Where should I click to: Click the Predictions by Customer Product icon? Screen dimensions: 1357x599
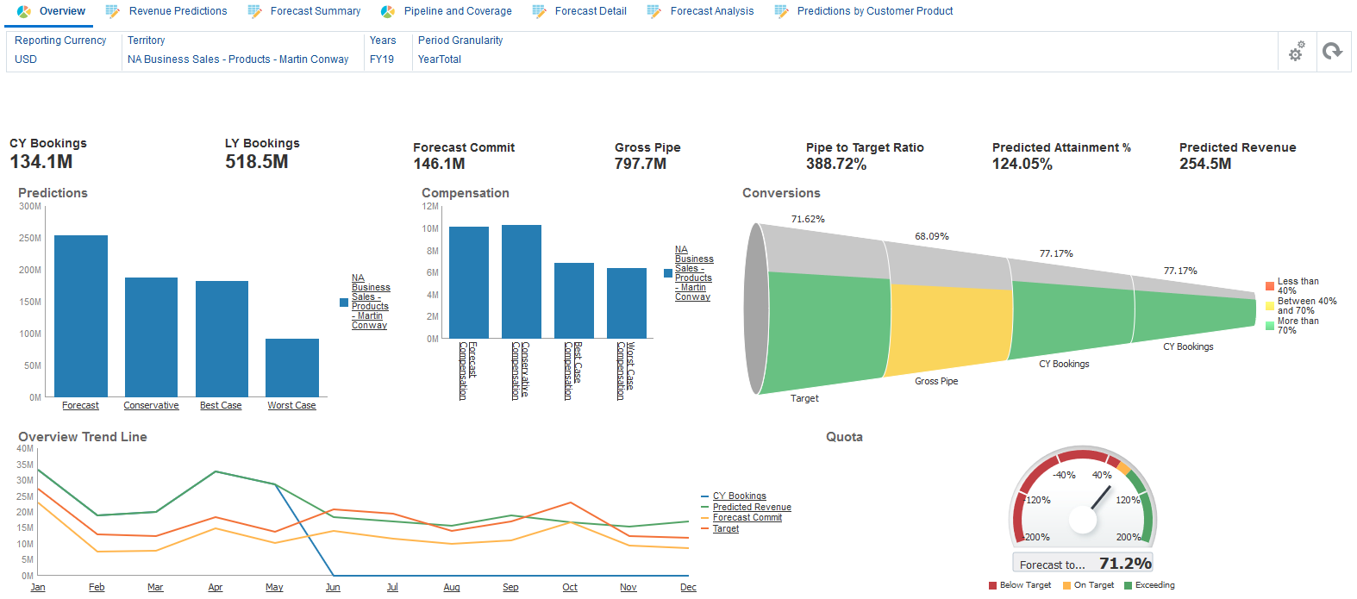tap(781, 11)
